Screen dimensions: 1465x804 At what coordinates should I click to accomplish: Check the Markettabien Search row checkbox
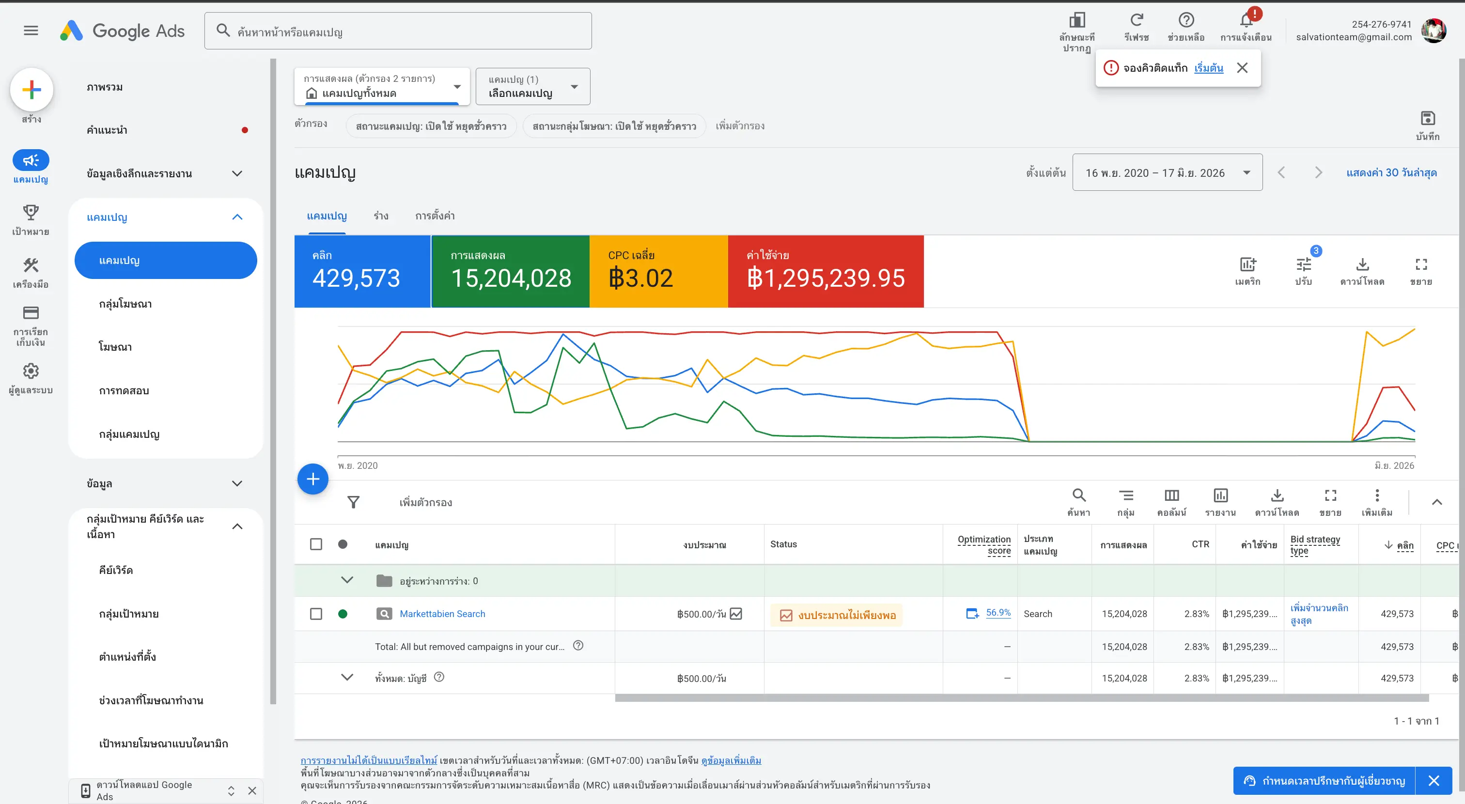316,614
